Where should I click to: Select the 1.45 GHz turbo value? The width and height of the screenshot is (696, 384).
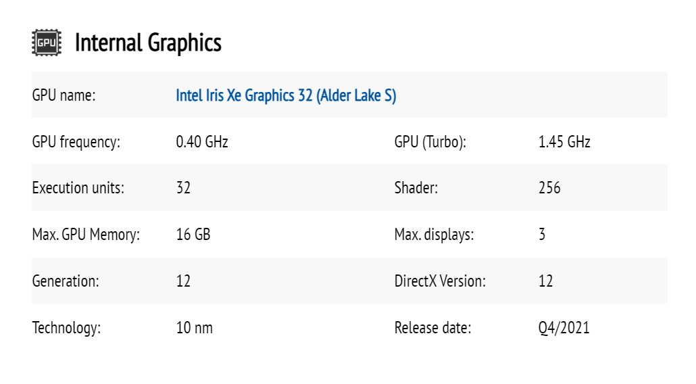[x=564, y=142]
